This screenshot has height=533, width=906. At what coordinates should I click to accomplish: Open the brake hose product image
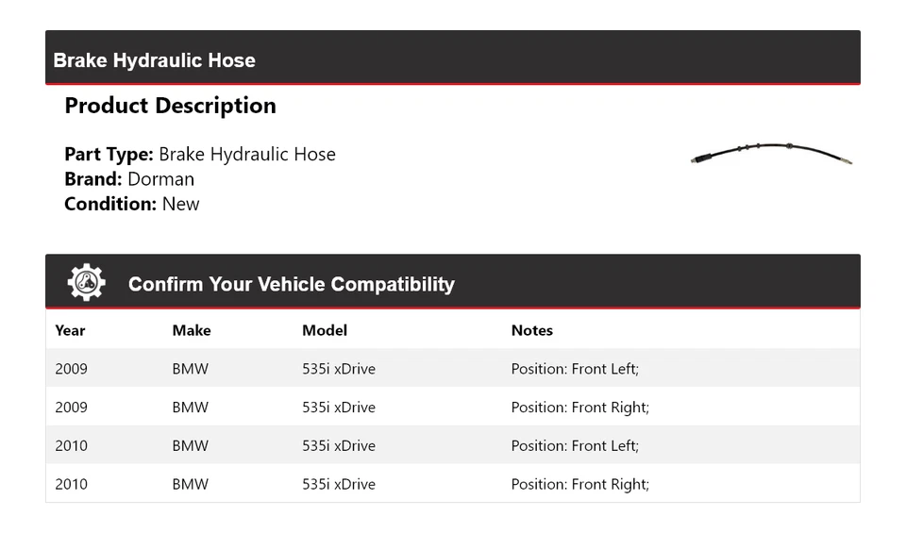point(771,155)
